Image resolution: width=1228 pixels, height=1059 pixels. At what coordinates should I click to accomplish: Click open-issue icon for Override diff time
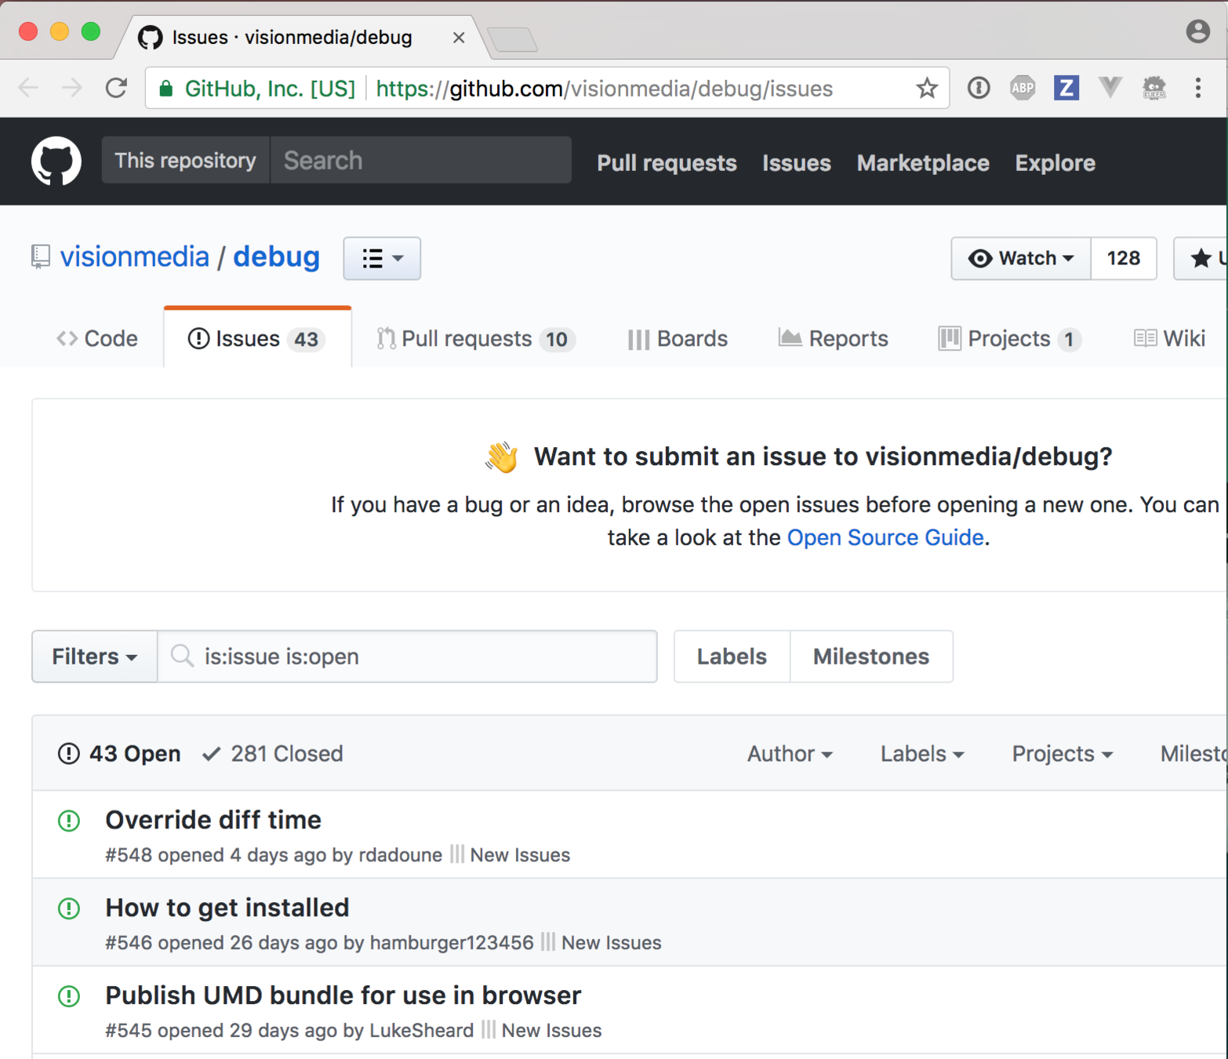[x=69, y=821]
